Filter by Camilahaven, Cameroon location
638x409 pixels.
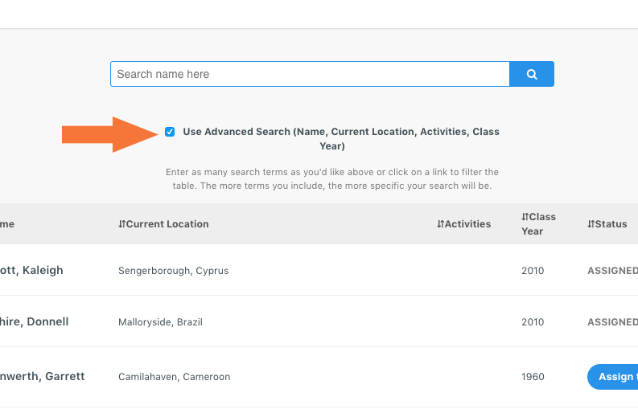pos(174,377)
